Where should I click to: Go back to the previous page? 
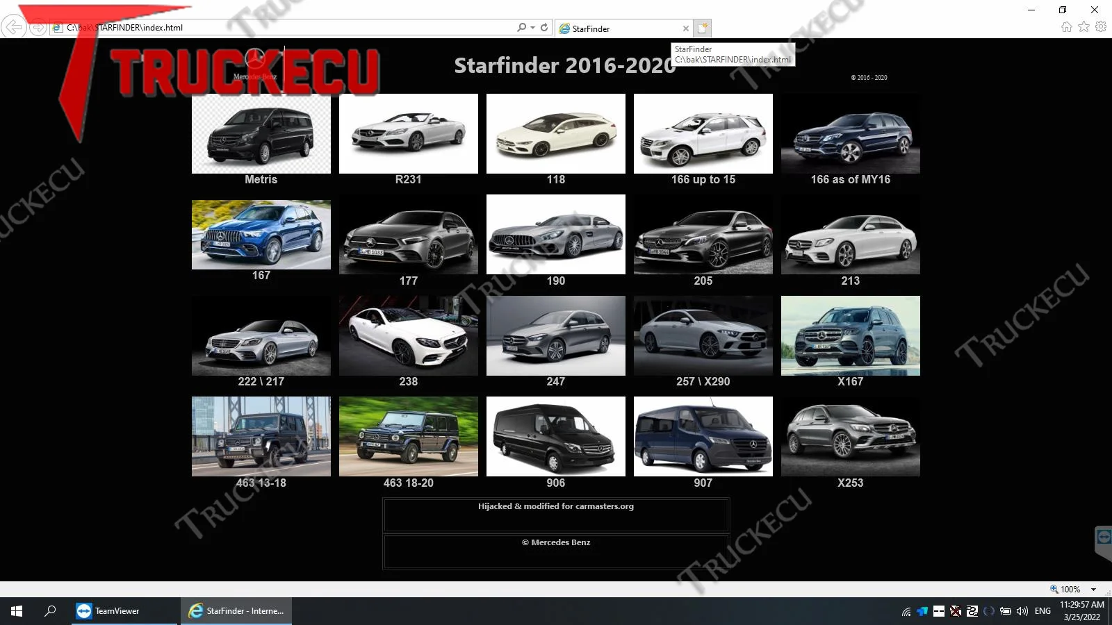click(x=14, y=27)
